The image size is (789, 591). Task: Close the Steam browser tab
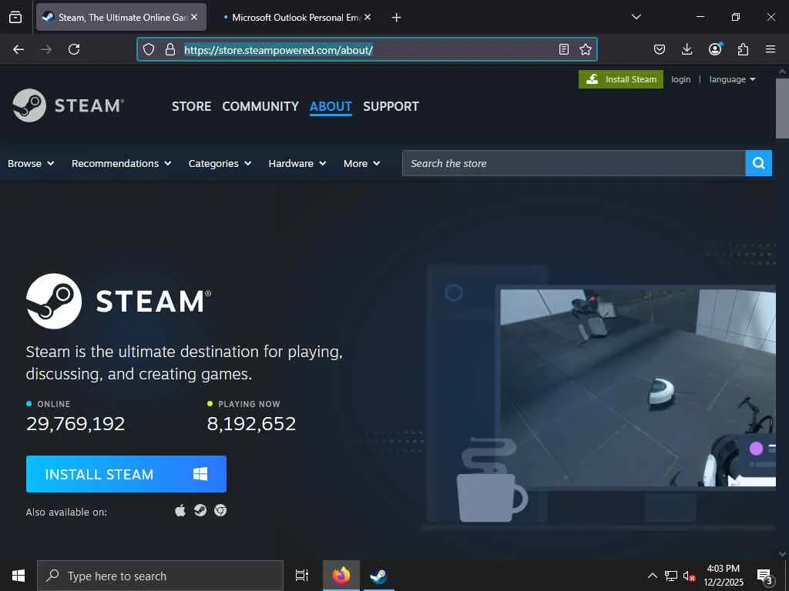tap(194, 17)
